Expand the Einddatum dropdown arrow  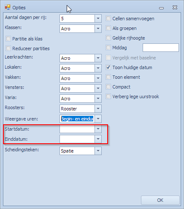click(98, 139)
